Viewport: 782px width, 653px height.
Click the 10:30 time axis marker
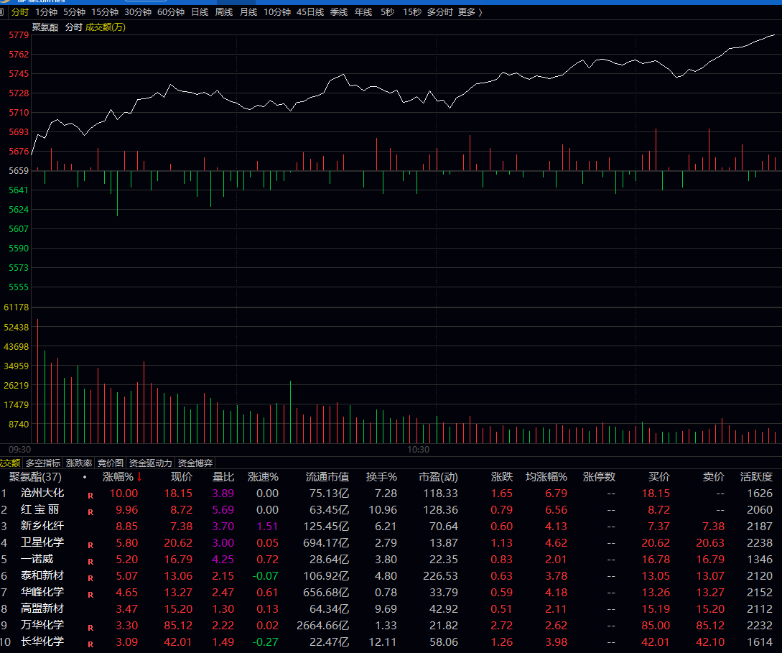tap(418, 450)
